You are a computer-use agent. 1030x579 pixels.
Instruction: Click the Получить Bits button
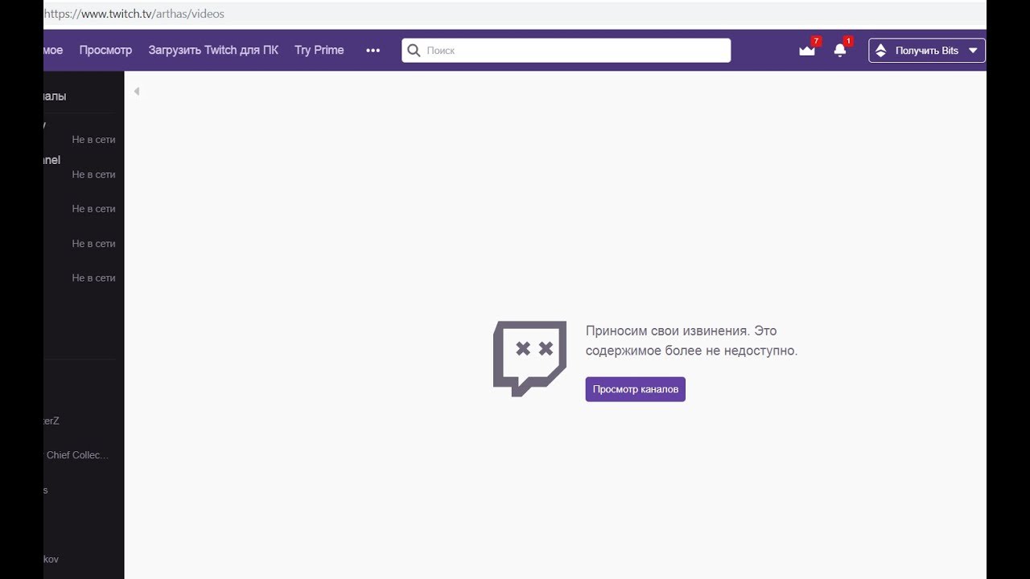point(926,50)
